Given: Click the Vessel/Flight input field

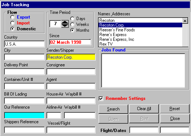Looking at the screenshot, I should 71,130.
